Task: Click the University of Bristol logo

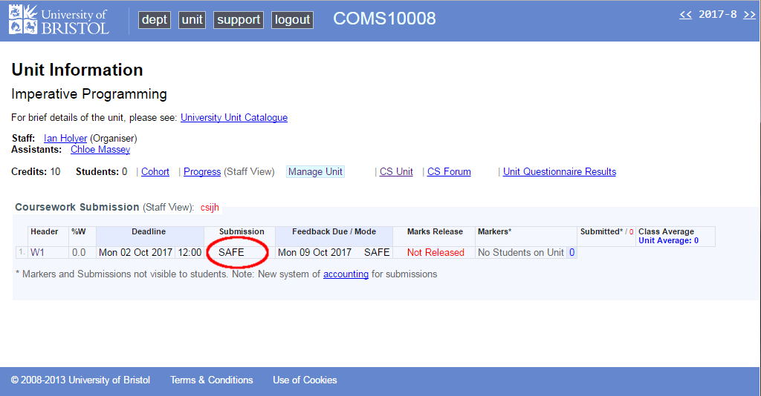Action: coord(59,21)
